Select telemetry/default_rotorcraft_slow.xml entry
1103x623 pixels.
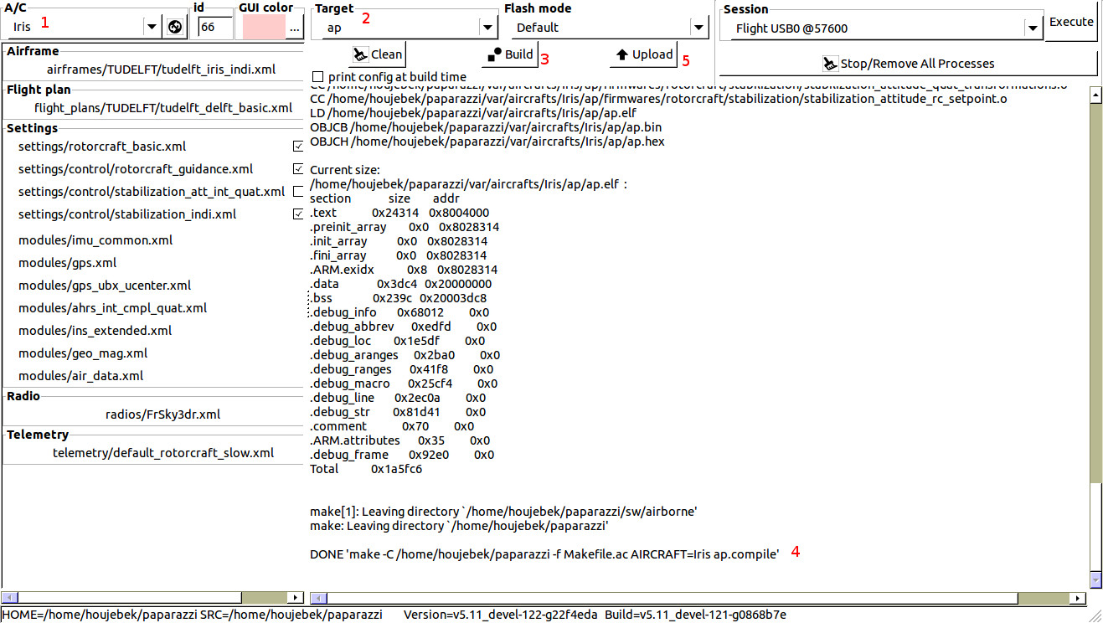pos(163,453)
